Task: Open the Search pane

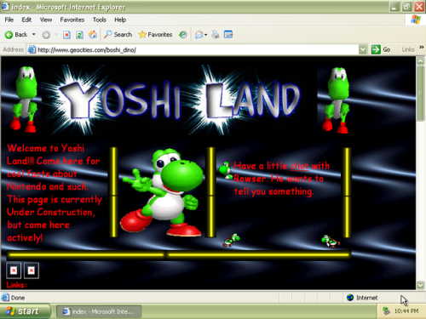Action: (x=118, y=35)
